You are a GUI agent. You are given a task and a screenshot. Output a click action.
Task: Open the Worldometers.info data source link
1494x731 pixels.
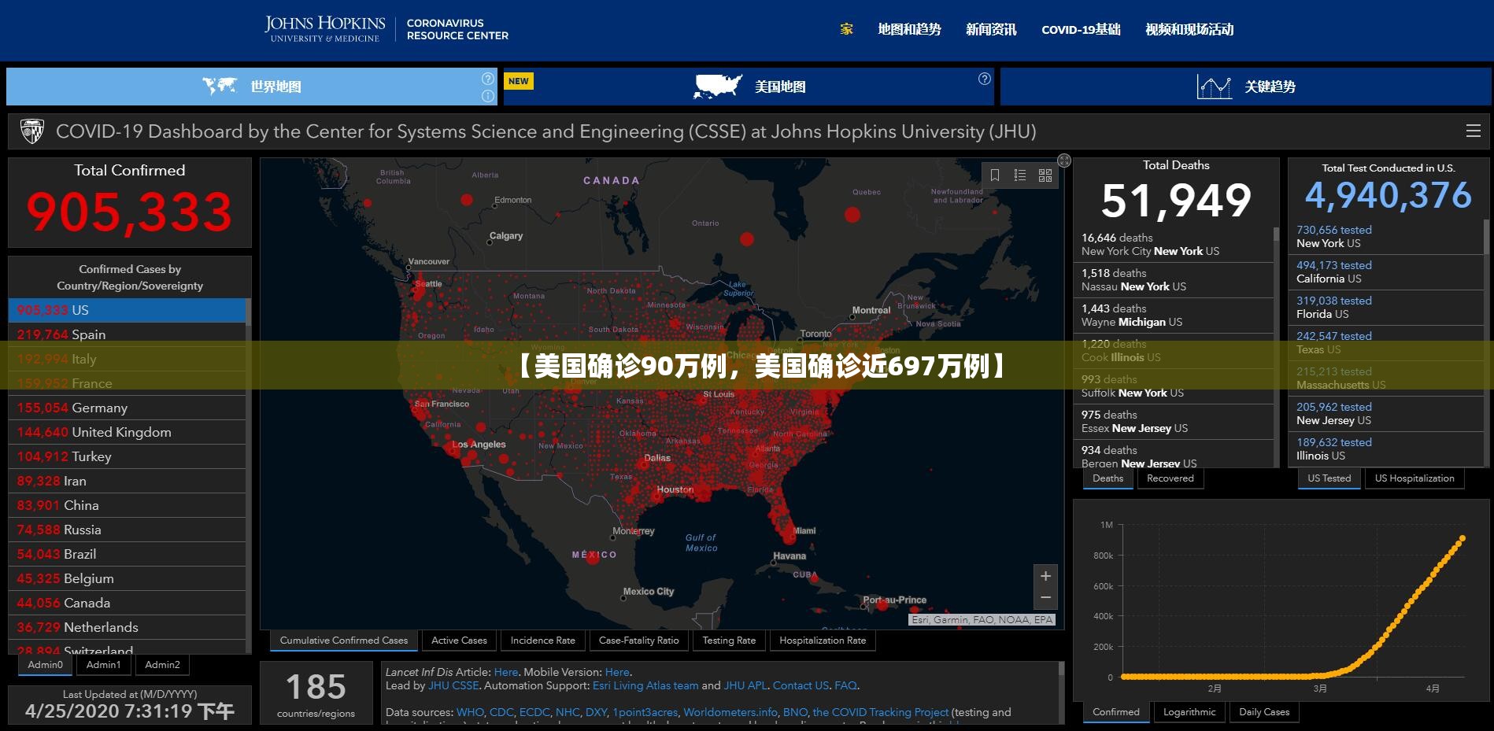point(730,712)
